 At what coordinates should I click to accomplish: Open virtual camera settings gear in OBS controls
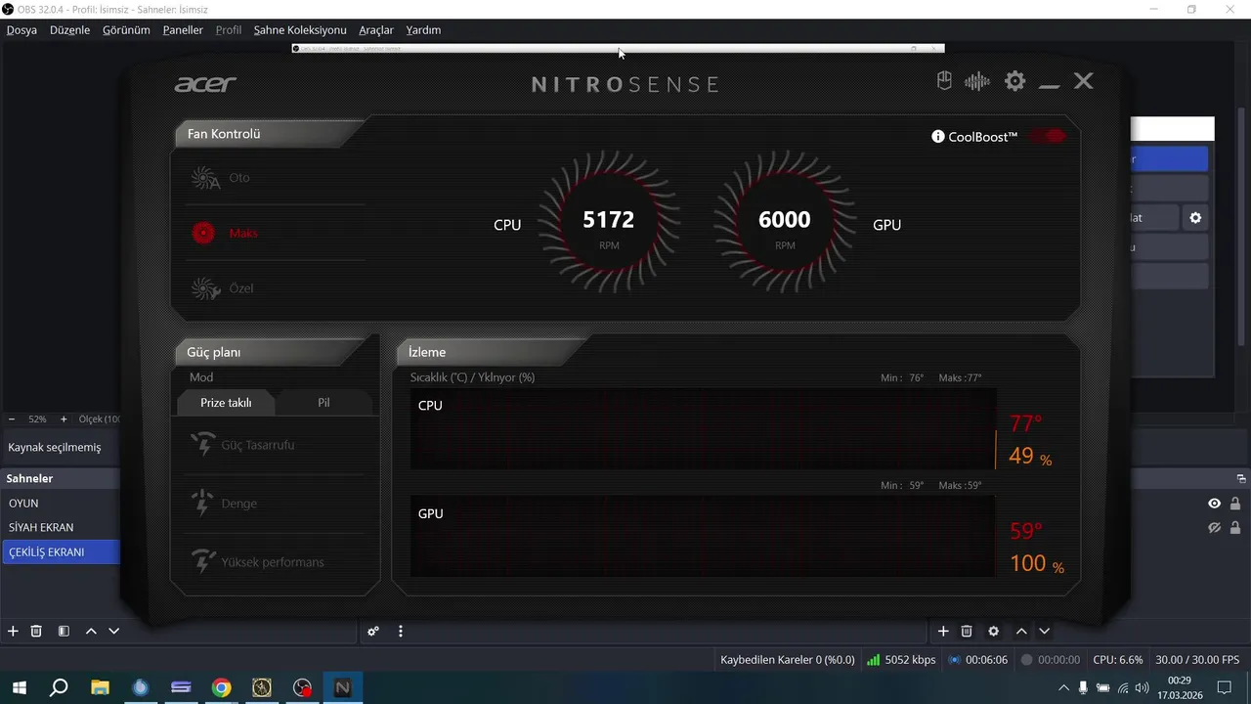[1195, 218]
